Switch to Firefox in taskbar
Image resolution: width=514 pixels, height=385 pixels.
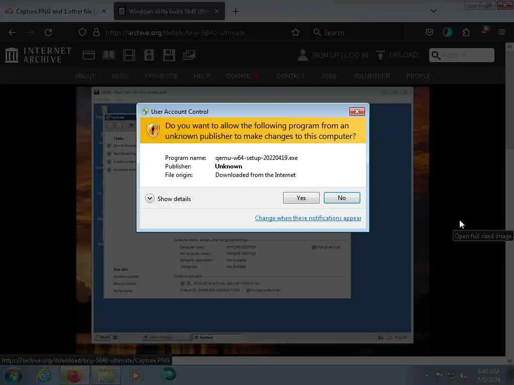point(74,375)
